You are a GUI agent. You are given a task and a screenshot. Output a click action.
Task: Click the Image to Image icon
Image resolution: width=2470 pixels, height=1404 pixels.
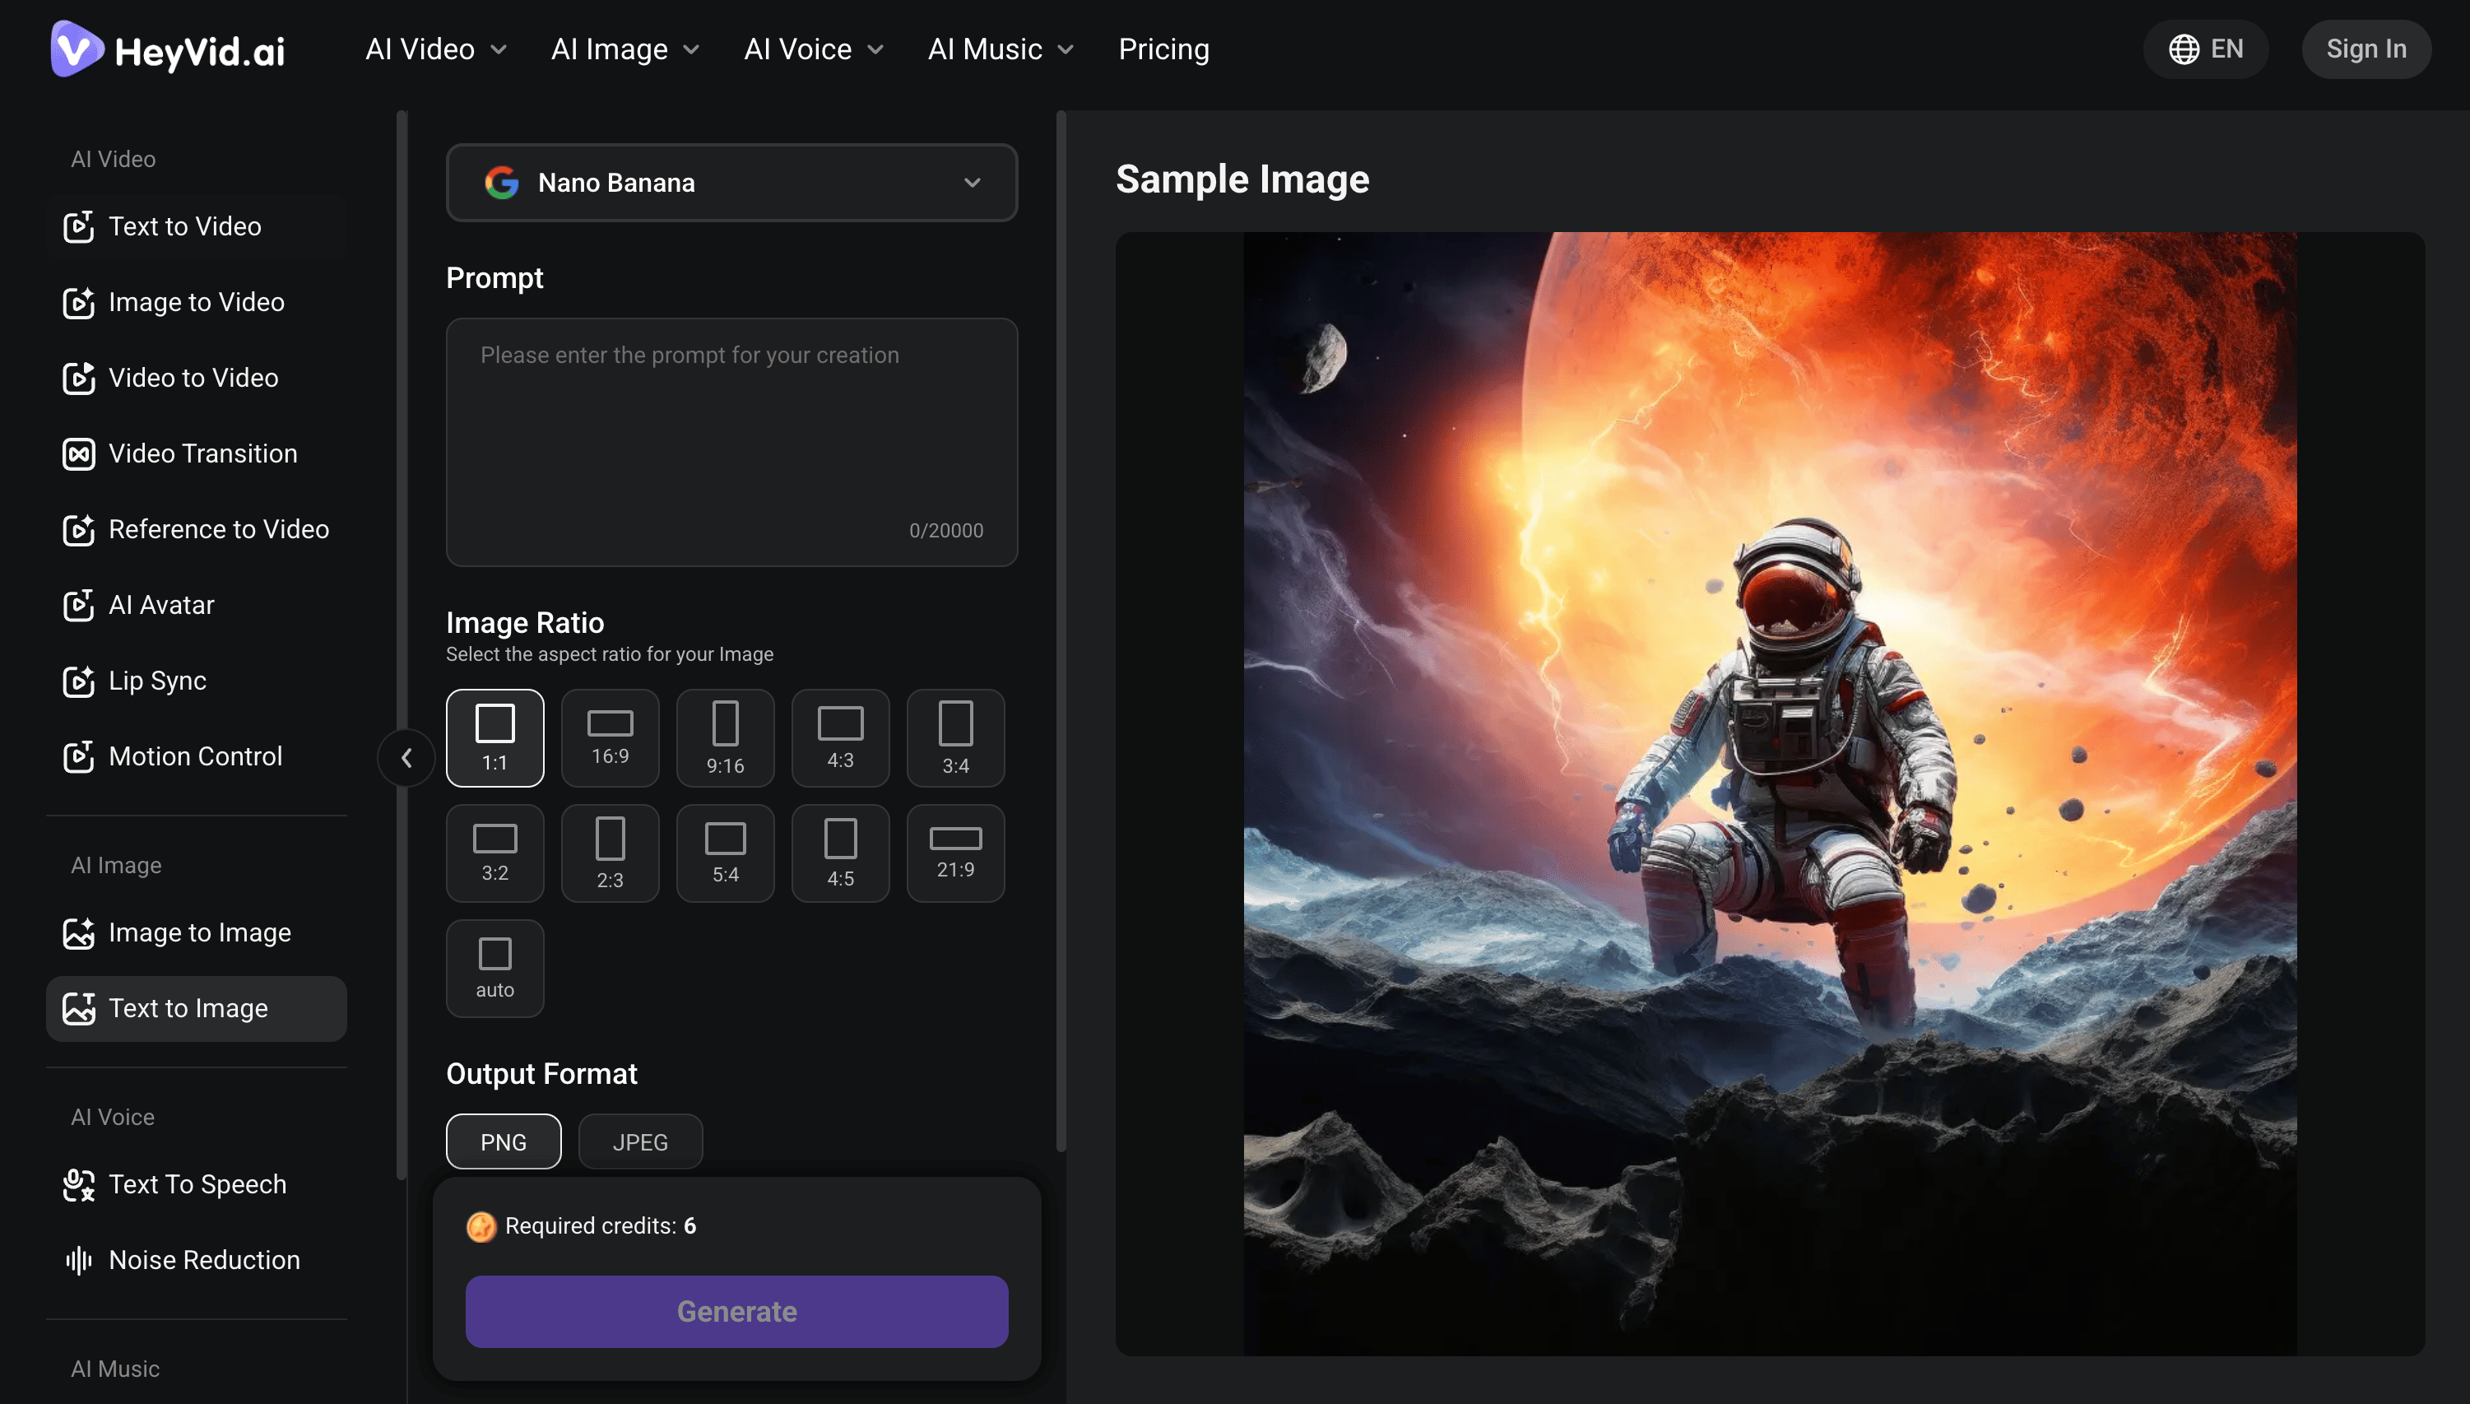coord(78,933)
